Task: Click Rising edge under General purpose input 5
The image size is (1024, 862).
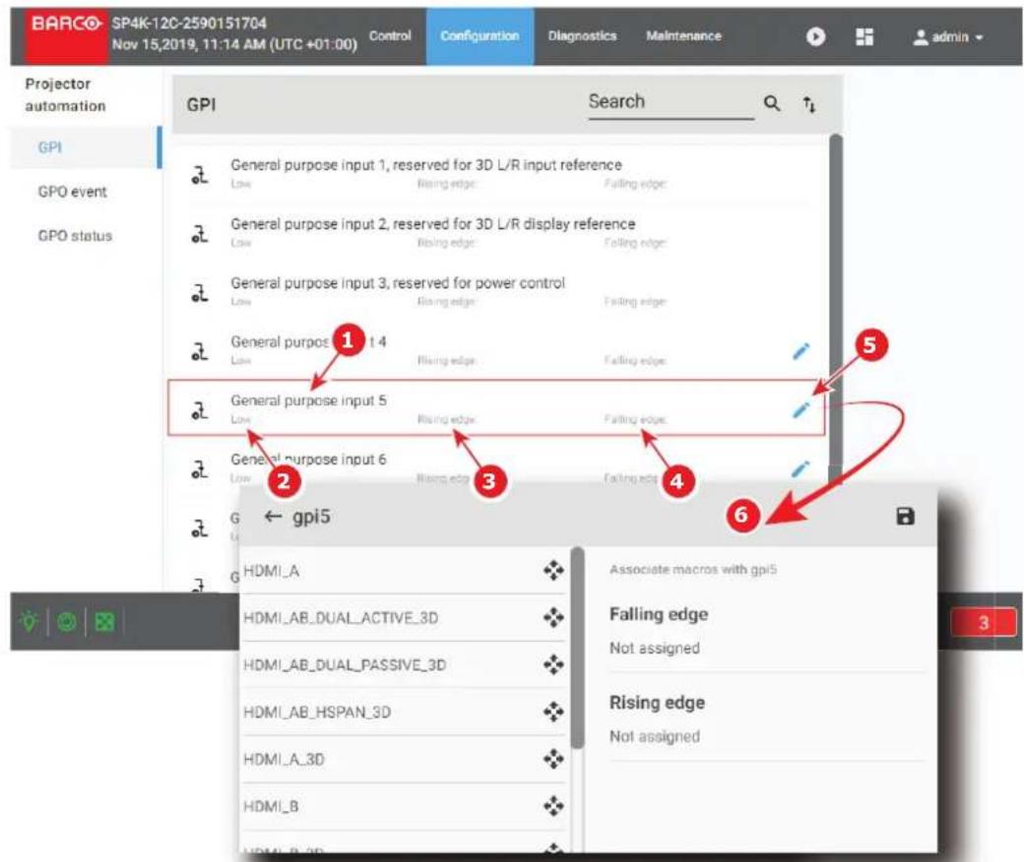Action: tap(447, 419)
